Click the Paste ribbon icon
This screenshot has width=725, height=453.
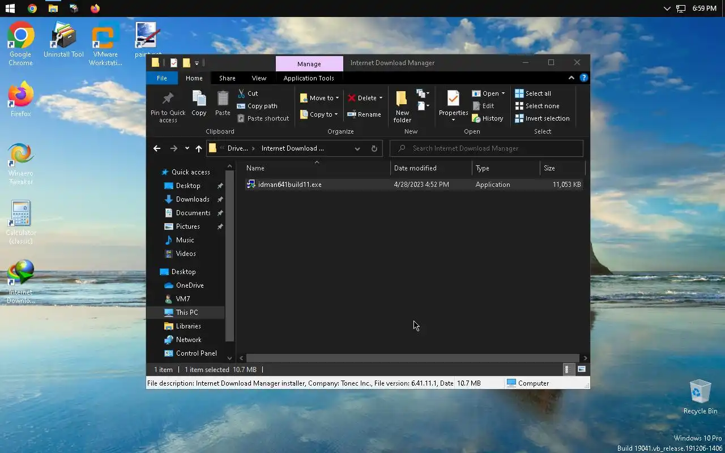click(223, 99)
